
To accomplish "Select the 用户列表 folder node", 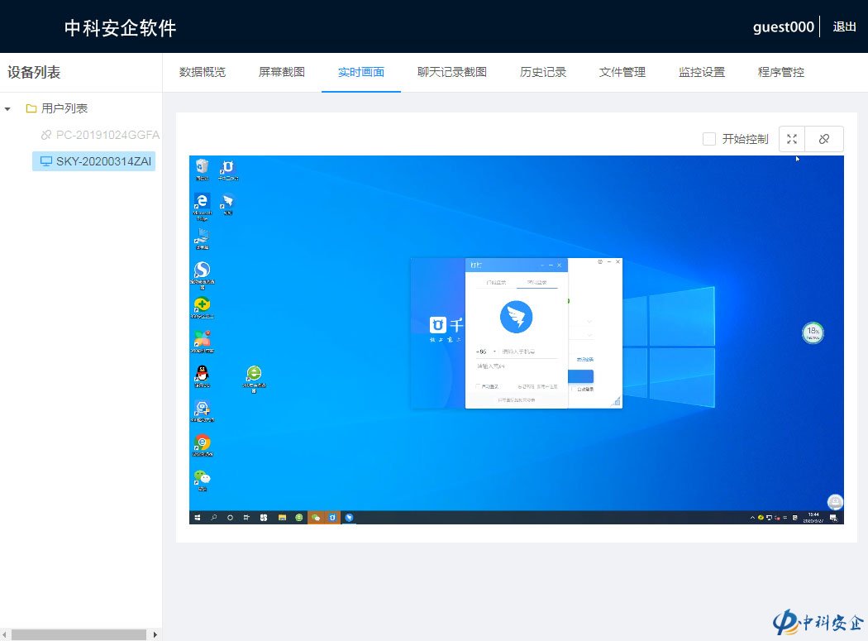I will [64, 108].
